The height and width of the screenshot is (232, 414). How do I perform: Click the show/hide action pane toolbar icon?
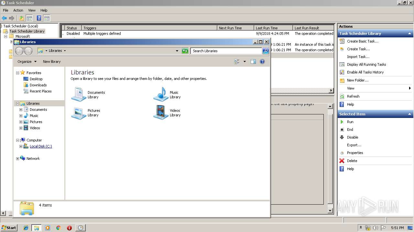point(47,18)
